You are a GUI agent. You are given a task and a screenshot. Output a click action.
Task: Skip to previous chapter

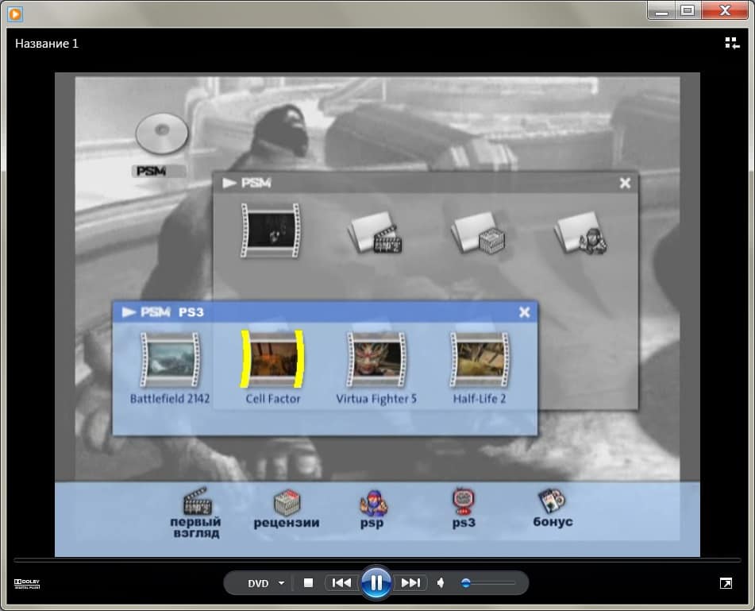click(x=341, y=583)
